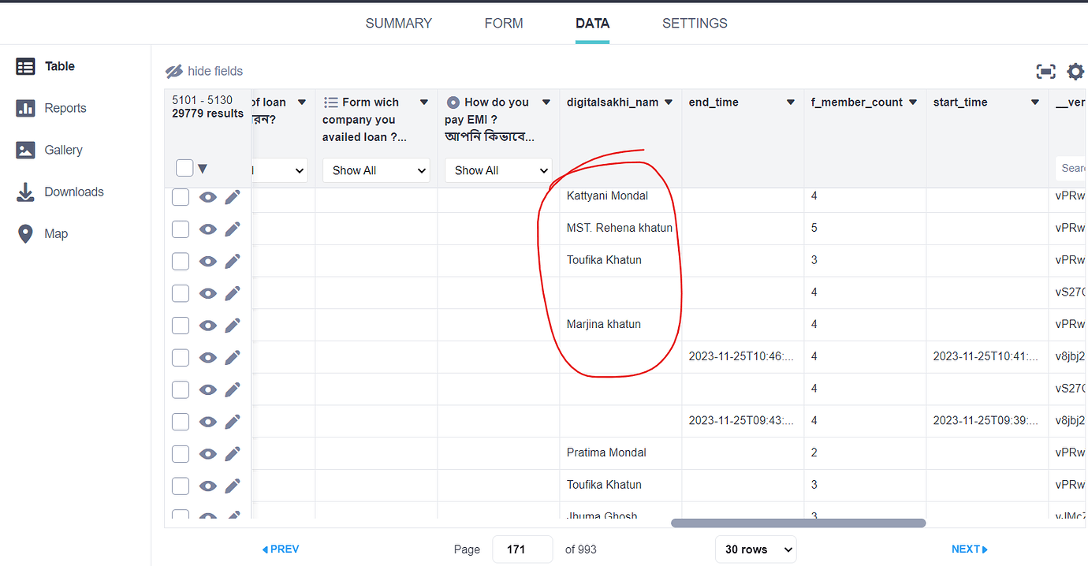The height and width of the screenshot is (566, 1088).
Task: Click the page number input field
Action: coord(522,549)
